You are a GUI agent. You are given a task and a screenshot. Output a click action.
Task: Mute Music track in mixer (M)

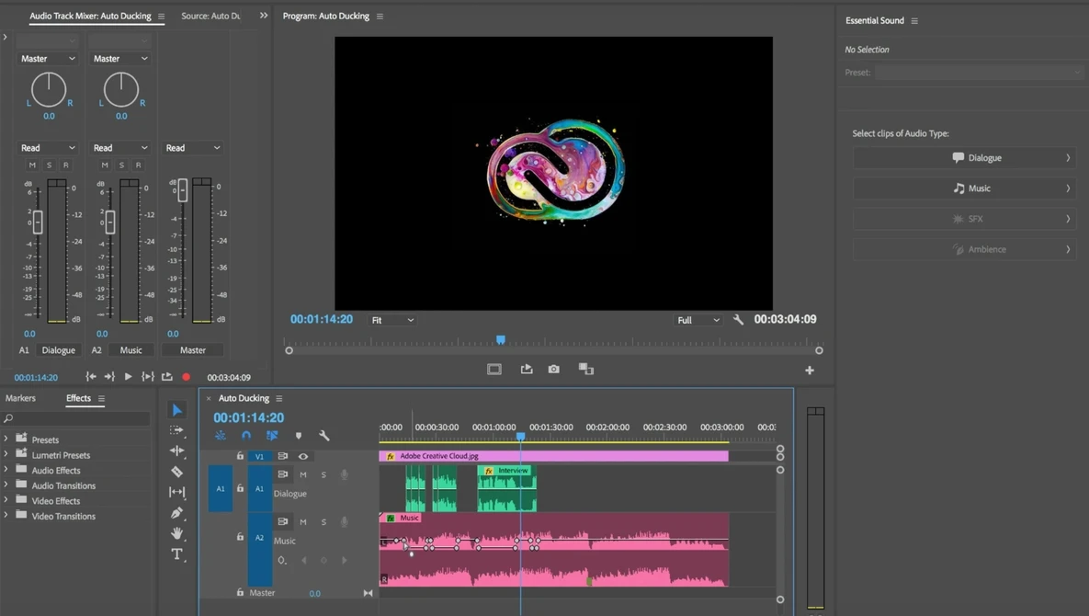click(104, 165)
